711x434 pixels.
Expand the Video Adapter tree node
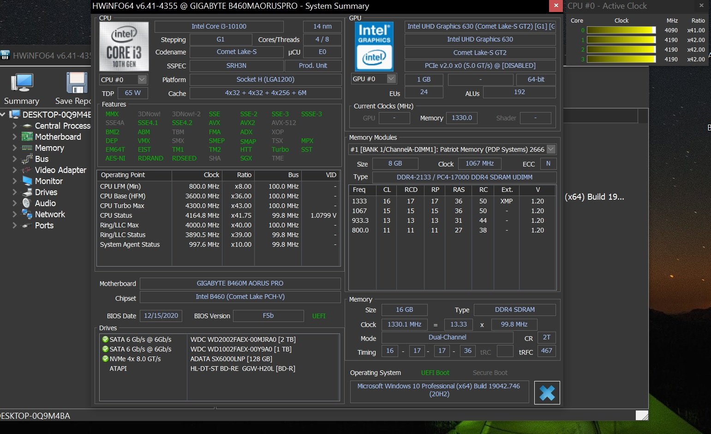(14, 170)
